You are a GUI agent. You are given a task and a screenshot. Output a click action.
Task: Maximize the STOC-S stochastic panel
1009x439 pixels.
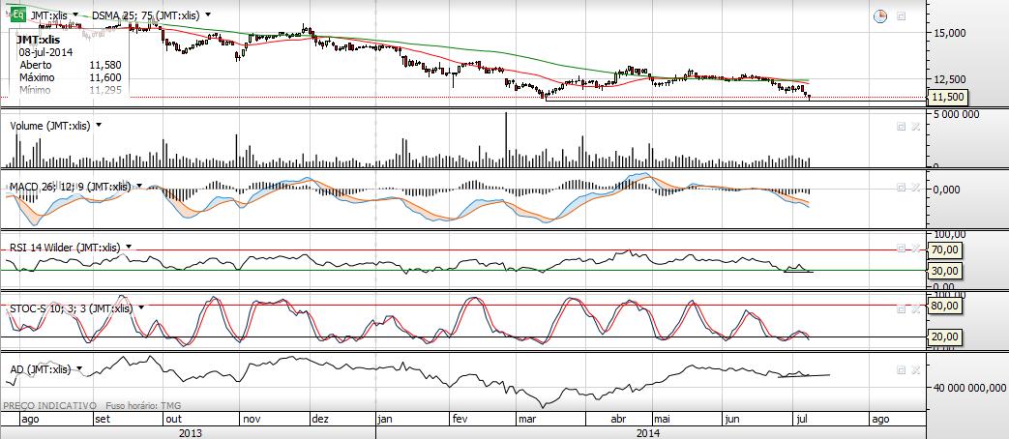(x=901, y=308)
